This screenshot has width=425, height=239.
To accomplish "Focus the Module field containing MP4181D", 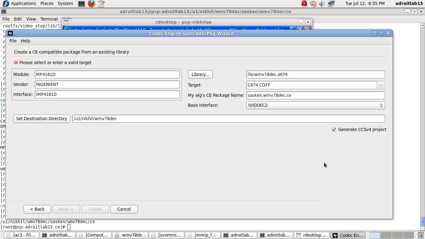I will point(107,74).
